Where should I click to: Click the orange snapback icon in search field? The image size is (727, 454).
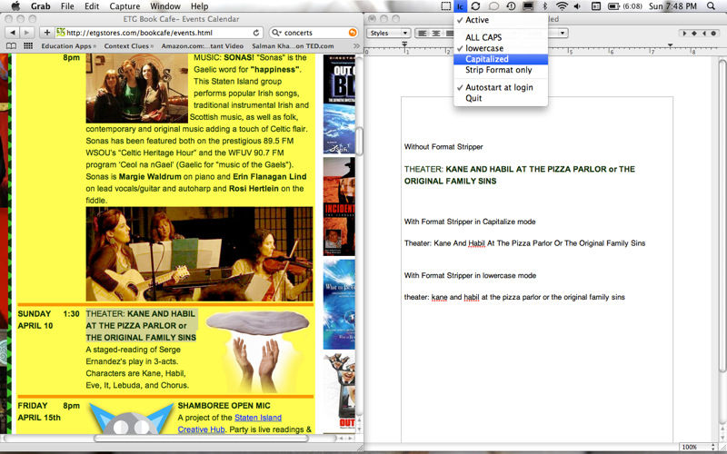[x=353, y=33]
